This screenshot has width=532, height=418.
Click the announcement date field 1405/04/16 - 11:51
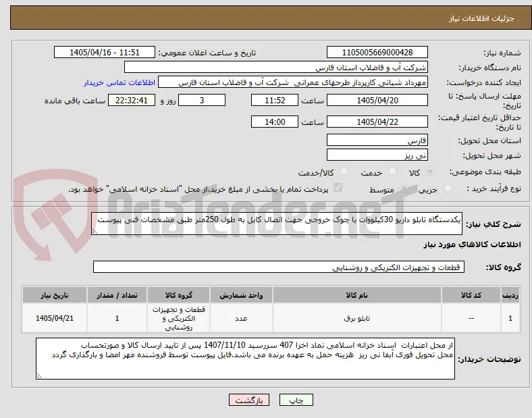pyautogui.click(x=105, y=53)
